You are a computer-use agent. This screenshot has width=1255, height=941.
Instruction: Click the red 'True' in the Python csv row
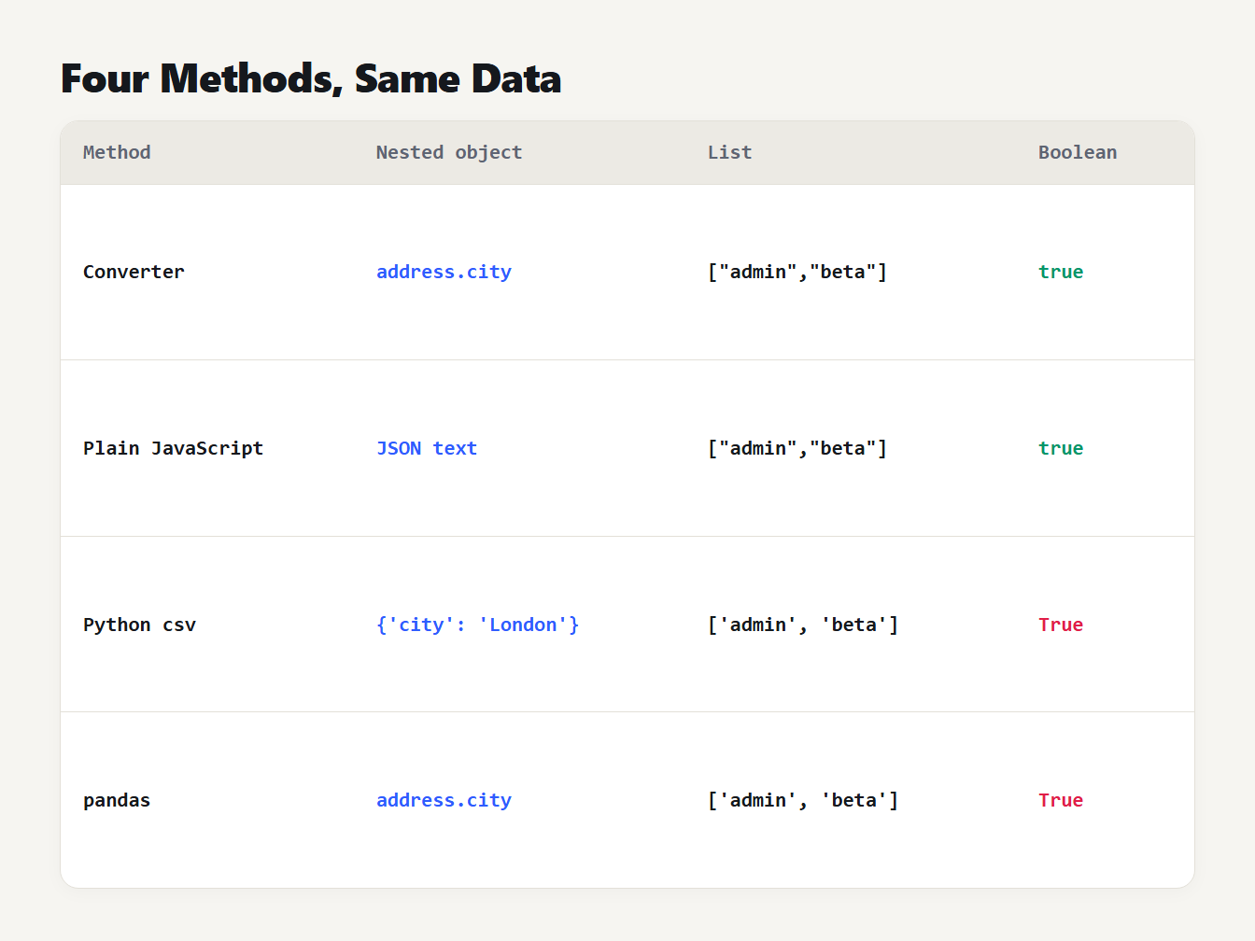tap(1061, 625)
